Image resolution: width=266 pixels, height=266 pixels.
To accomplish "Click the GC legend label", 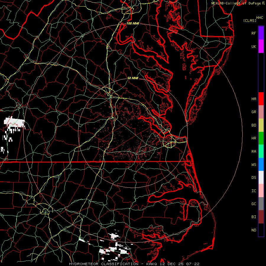I will [x=254, y=204].
